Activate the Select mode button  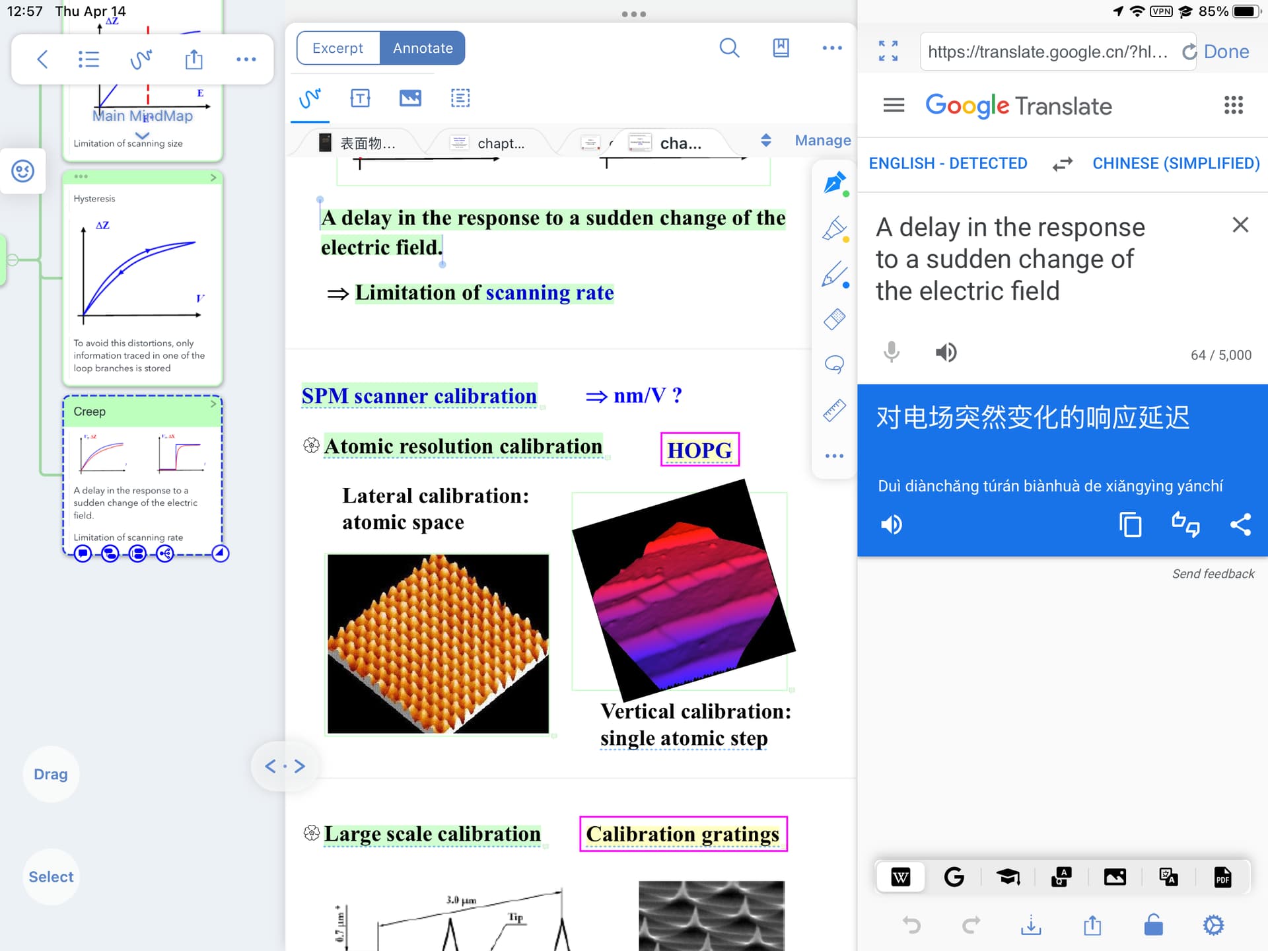point(51,877)
